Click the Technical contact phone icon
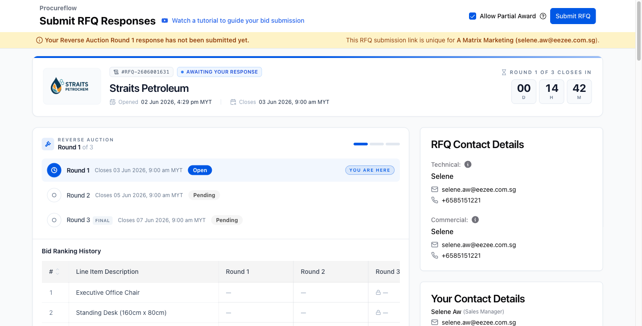Viewport: 642px width, 326px height. [435, 200]
